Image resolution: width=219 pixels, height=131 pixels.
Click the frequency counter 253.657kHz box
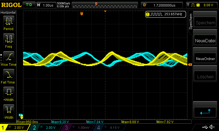point(166,14)
